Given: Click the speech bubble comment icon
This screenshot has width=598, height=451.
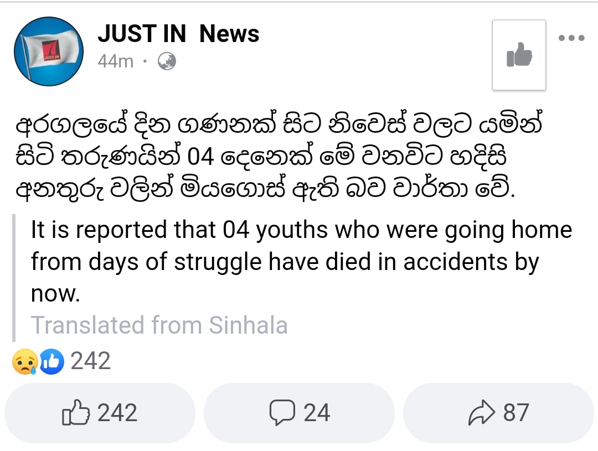Looking at the screenshot, I should click(282, 412).
